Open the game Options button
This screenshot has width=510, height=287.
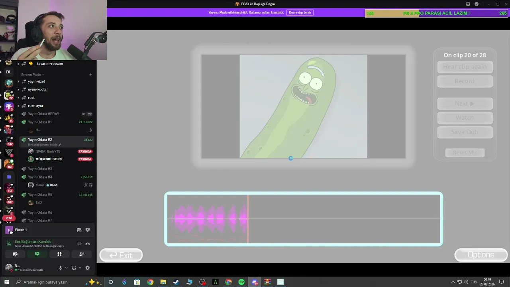481,255
